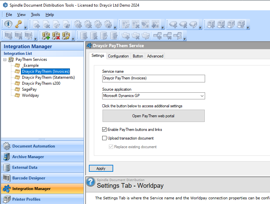Image resolution: width=270 pixels, height=204 pixels.
Task: Add a payment service with coins-plus icon
Action: point(46,36)
